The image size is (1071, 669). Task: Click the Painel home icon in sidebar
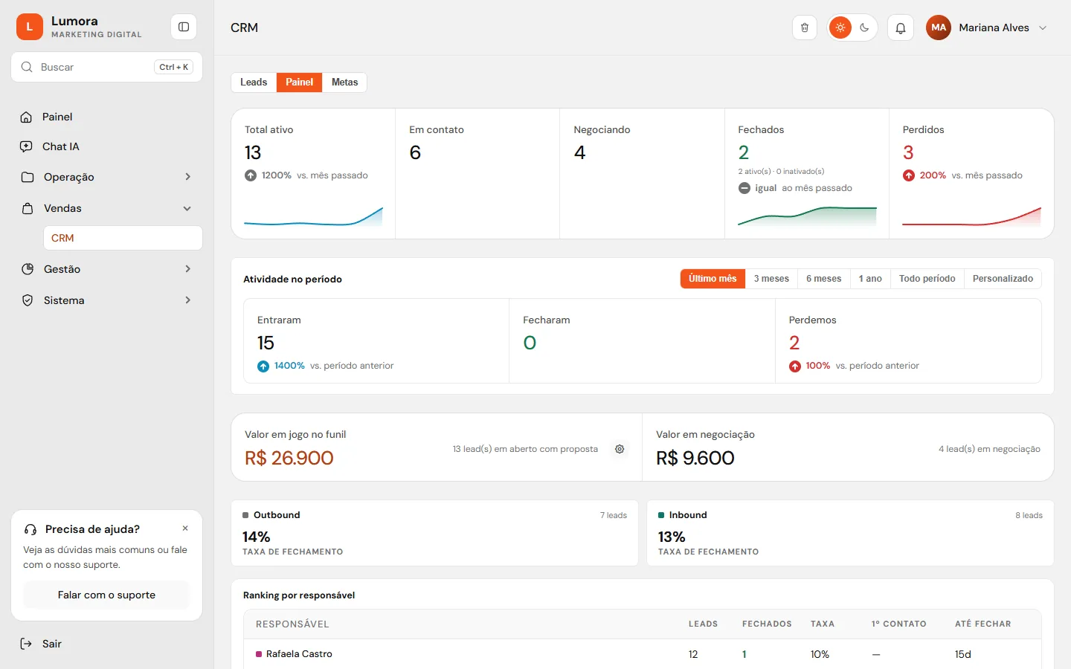(27, 117)
